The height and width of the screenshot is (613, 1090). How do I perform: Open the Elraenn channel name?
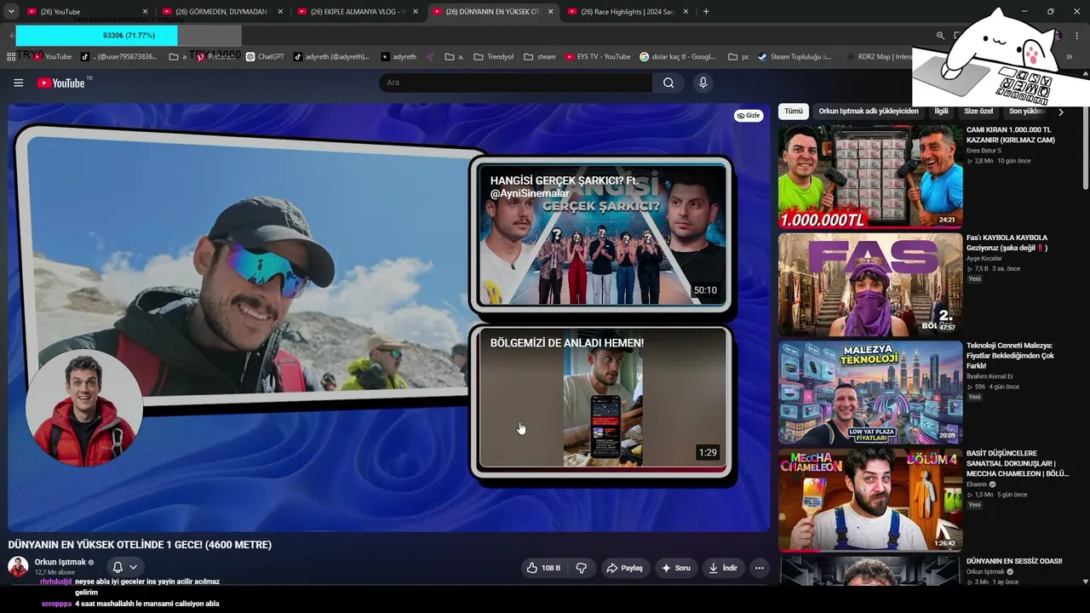[978, 484]
